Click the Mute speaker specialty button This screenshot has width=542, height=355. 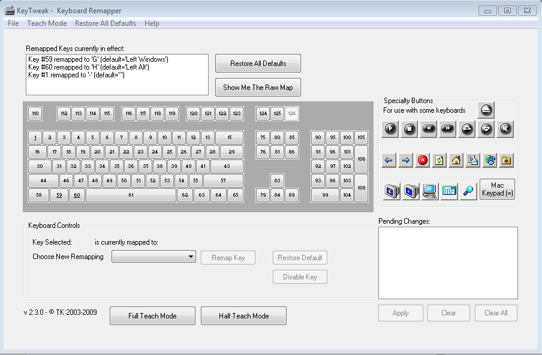click(x=505, y=129)
